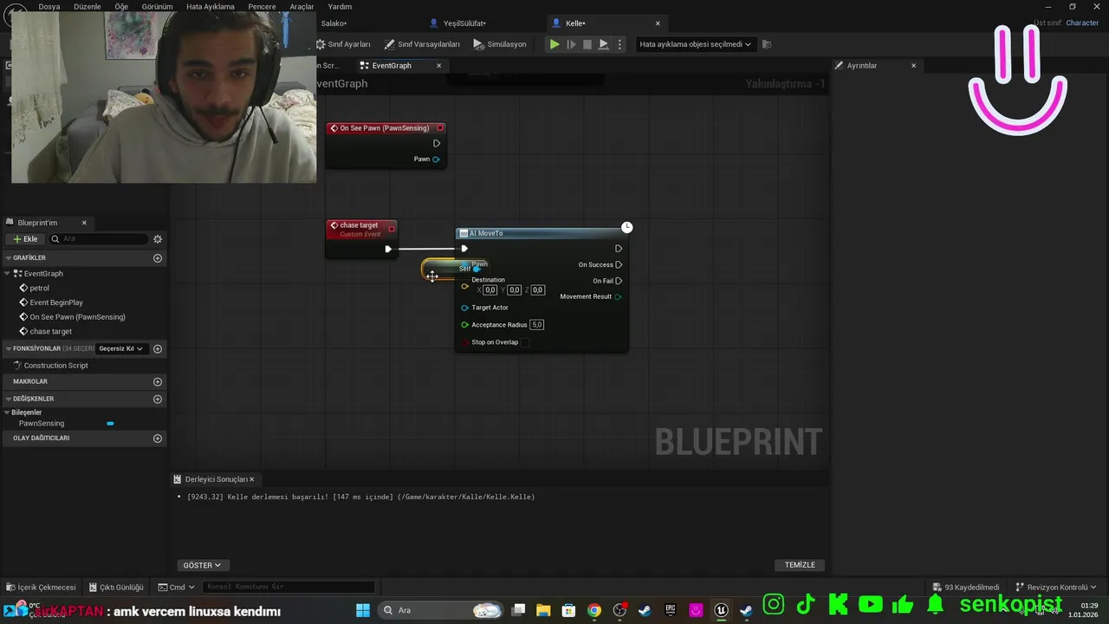1109x624 pixels.
Task: Add new graph with GRAFİKLER plus
Action: [x=158, y=258]
